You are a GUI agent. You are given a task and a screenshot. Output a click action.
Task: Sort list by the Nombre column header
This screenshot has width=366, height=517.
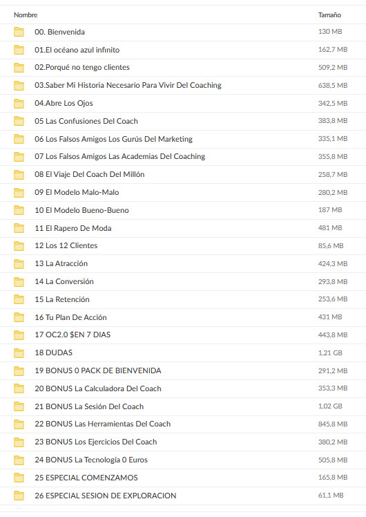26,15
